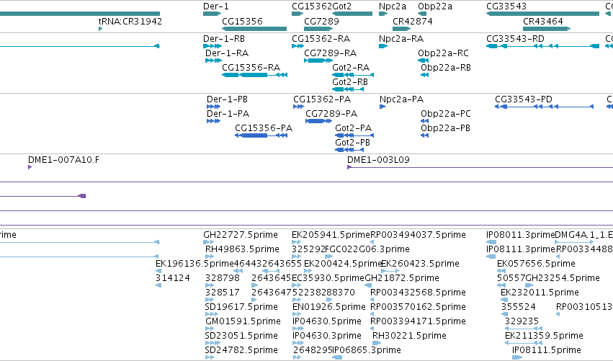
Task: Select the DME1-003L09 clone line
Action: point(480,167)
